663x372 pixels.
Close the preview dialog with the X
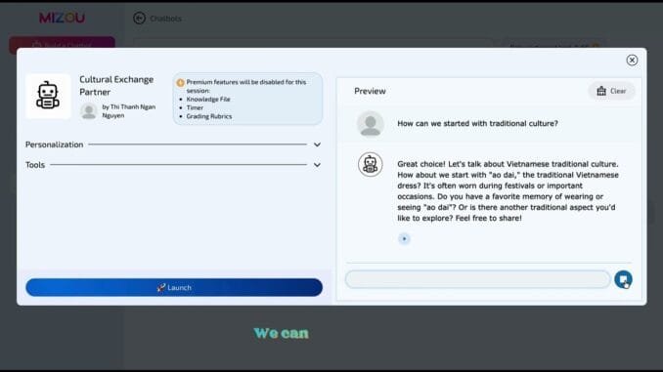[x=632, y=61]
